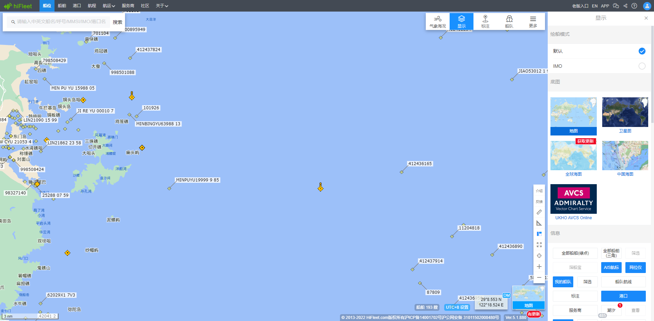Open the 港口 top menu item
The image size is (654, 321).
[77, 6]
